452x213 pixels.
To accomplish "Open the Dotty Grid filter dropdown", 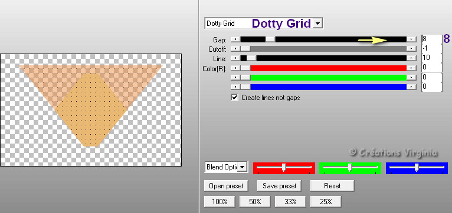I will tap(317, 24).
